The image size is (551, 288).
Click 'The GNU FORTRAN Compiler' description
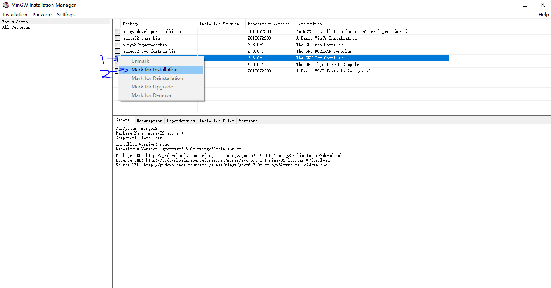(x=324, y=51)
